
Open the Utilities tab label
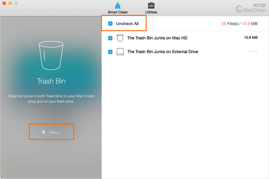[x=151, y=12]
